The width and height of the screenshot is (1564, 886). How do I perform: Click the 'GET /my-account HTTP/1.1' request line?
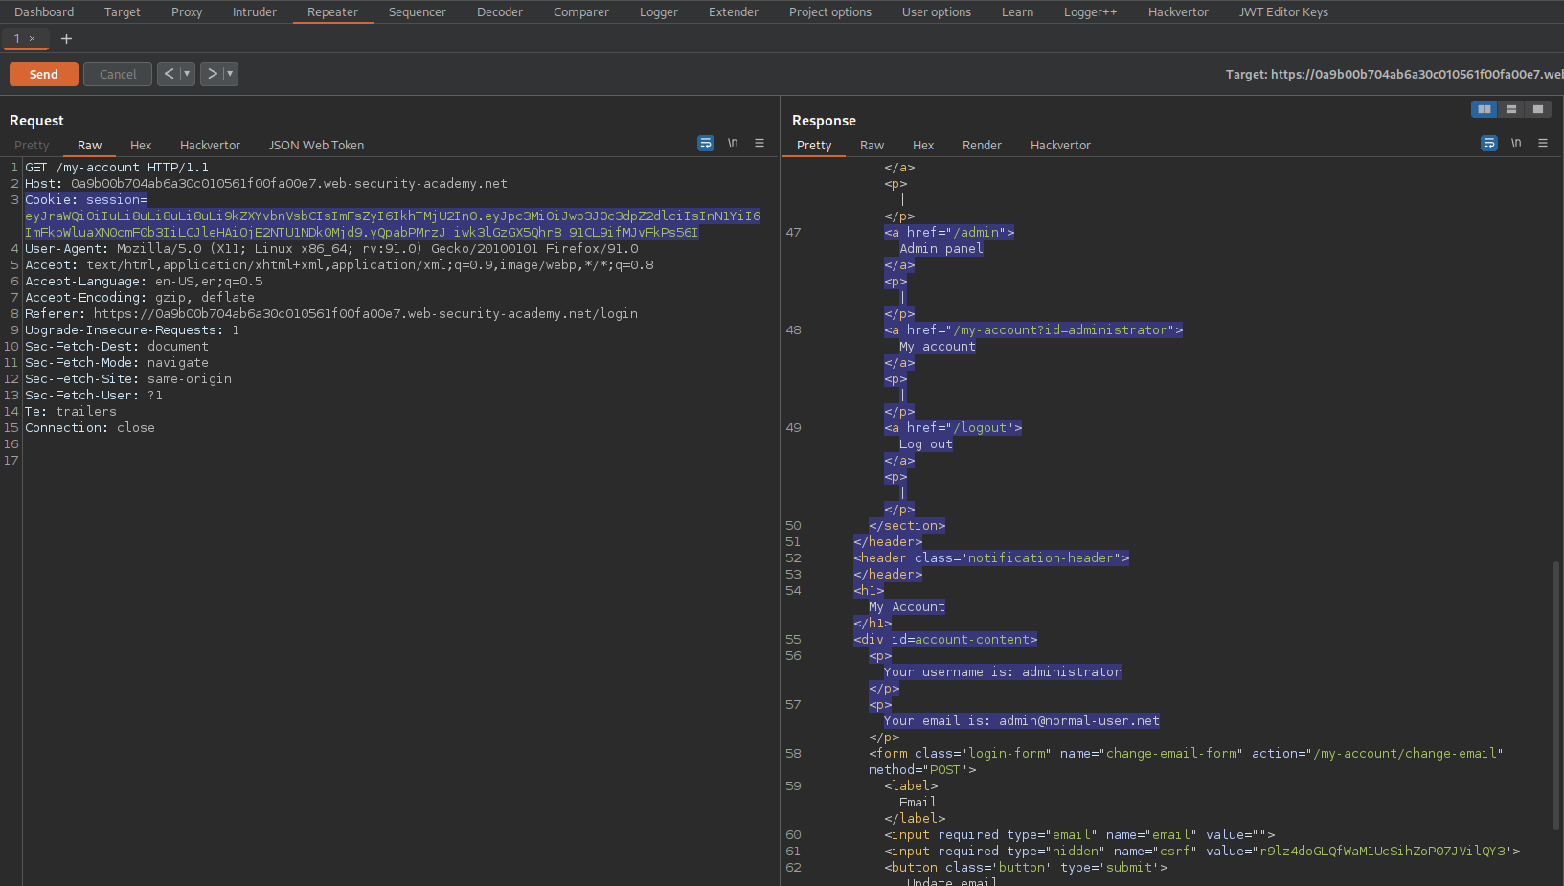tap(117, 168)
